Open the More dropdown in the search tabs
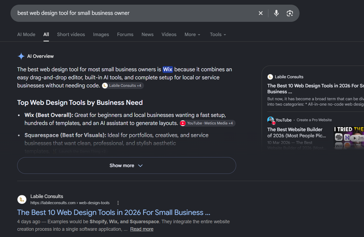 pos(192,34)
